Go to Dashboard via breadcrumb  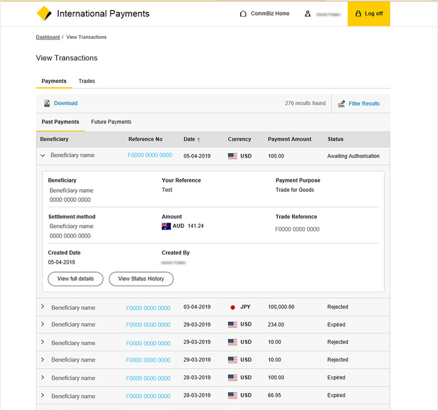(48, 37)
